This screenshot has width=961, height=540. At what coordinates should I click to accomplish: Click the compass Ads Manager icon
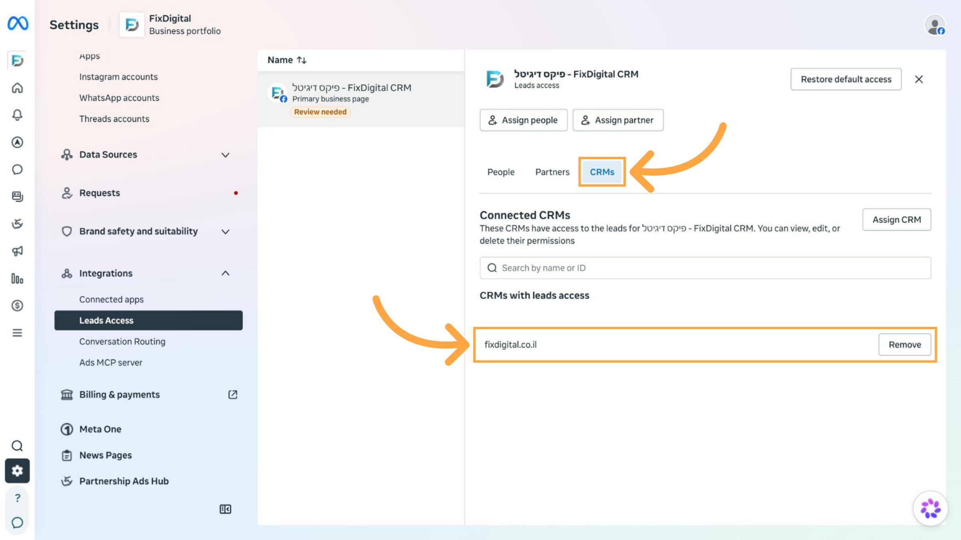(17, 142)
